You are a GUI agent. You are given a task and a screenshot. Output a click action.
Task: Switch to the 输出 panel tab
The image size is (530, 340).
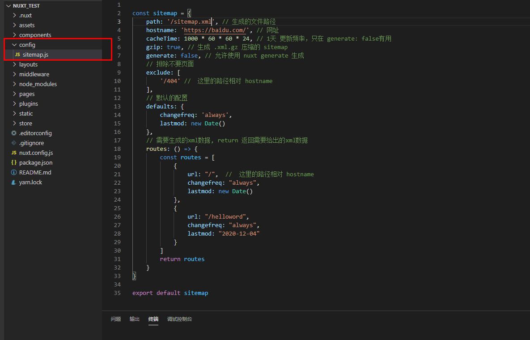(x=135, y=319)
